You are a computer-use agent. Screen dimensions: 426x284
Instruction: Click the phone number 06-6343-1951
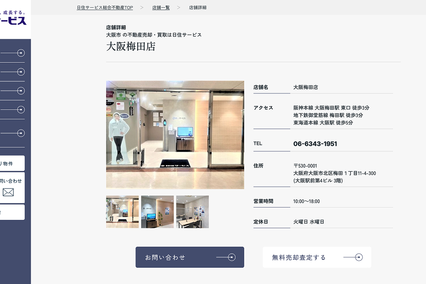click(x=315, y=144)
